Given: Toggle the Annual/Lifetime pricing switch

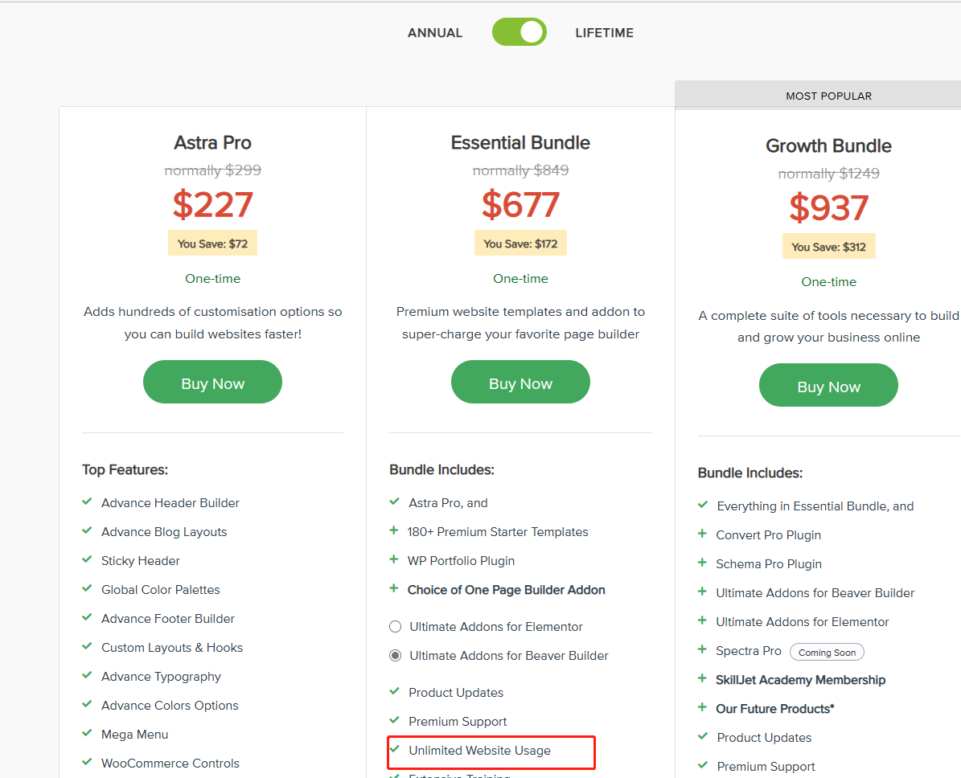Looking at the screenshot, I should (x=519, y=33).
